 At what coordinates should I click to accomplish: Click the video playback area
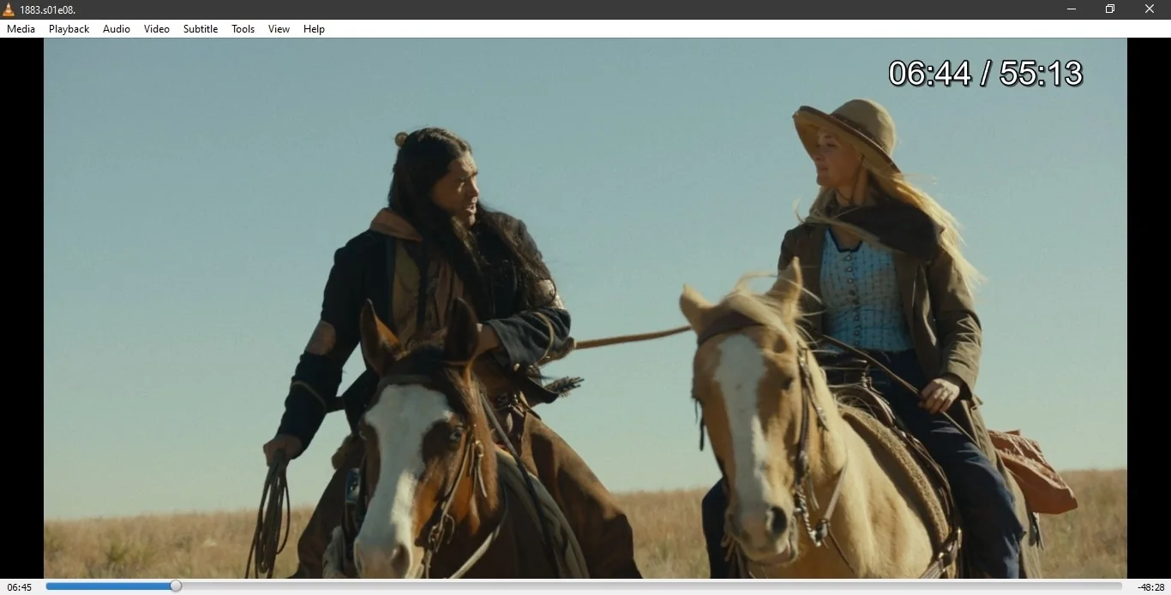pyautogui.click(x=585, y=308)
